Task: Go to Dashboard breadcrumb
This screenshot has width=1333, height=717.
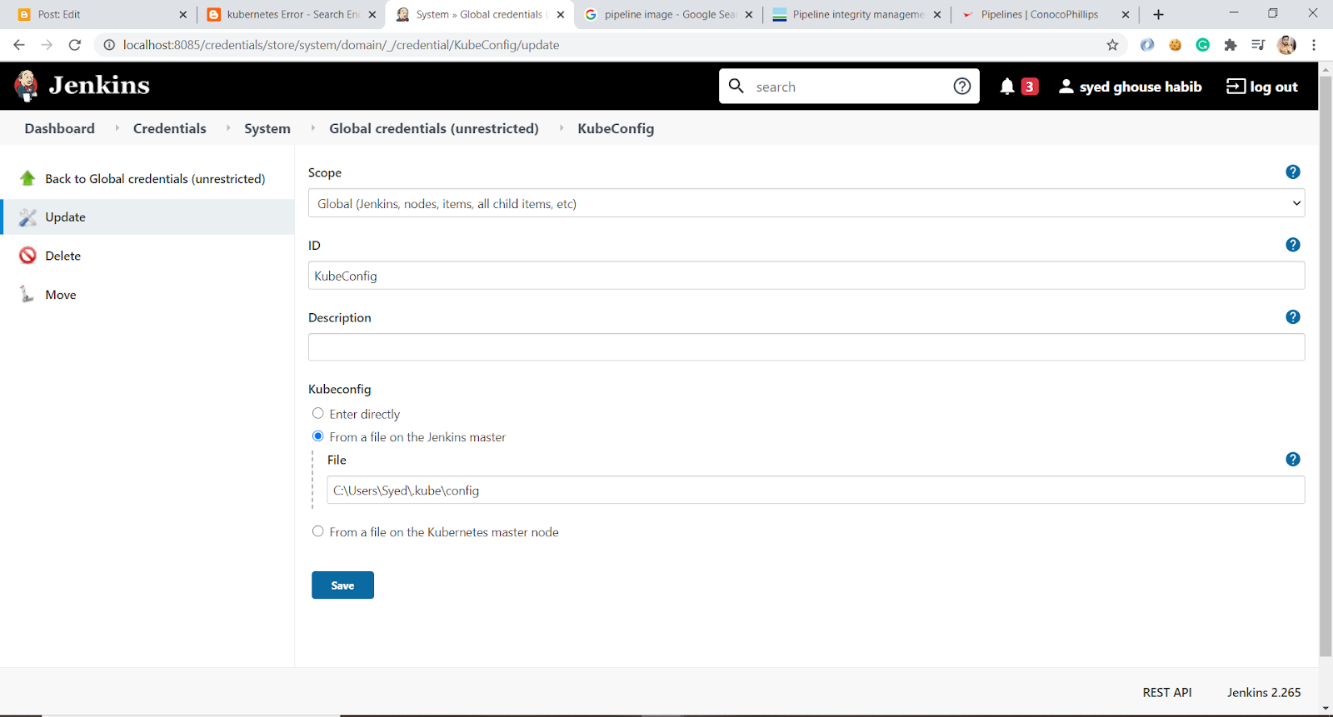Action: [x=60, y=128]
